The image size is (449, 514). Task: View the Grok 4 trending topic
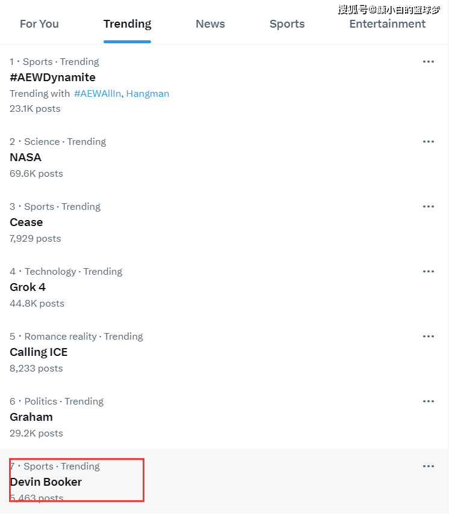pyautogui.click(x=28, y=287)
